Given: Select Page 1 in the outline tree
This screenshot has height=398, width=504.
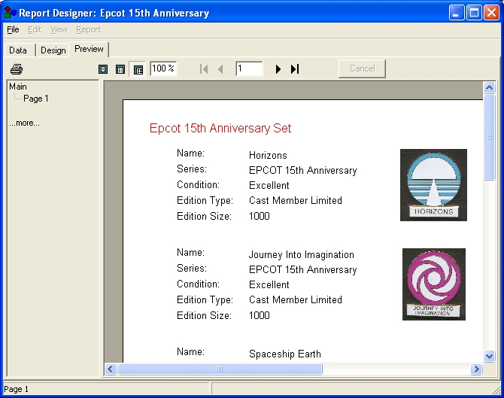Looking at the screenshot, I should click(x=35, y=99).
